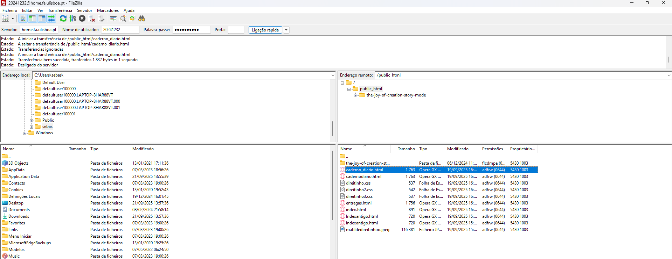Open the directory listing filters icon

(113, 19)
